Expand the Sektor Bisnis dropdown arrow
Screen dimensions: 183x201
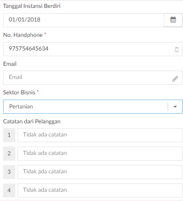coord(175,107)
